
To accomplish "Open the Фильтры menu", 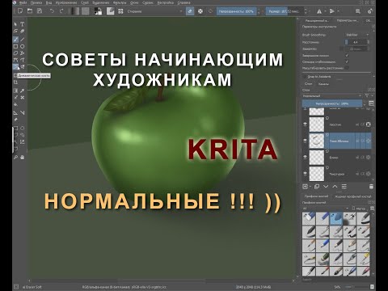I will coord(120,2).
